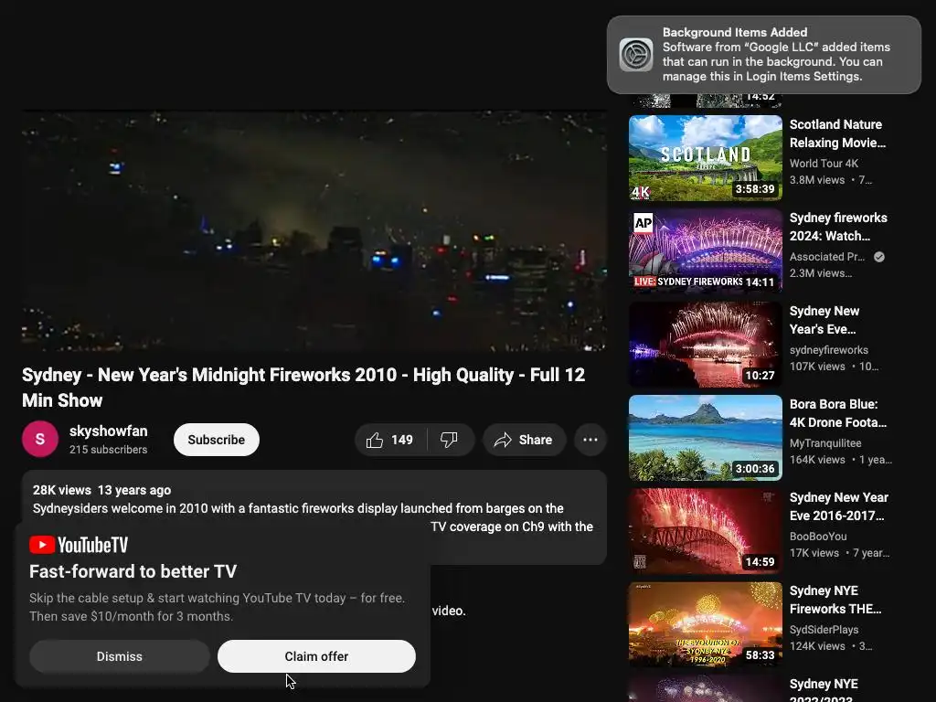Image resolution: width=936 pixels, height=702 pixels.
Task: Open 'Sydney New Year Eve 2016-2017' title
Action: (839, 506)
